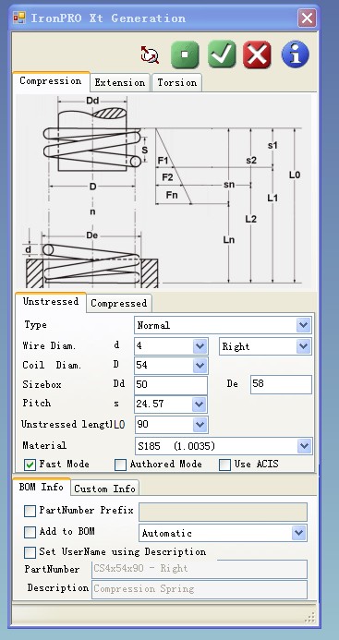Tick the Use ACIS checkbox
Viewport: 339px width, 640px height.
224,465
